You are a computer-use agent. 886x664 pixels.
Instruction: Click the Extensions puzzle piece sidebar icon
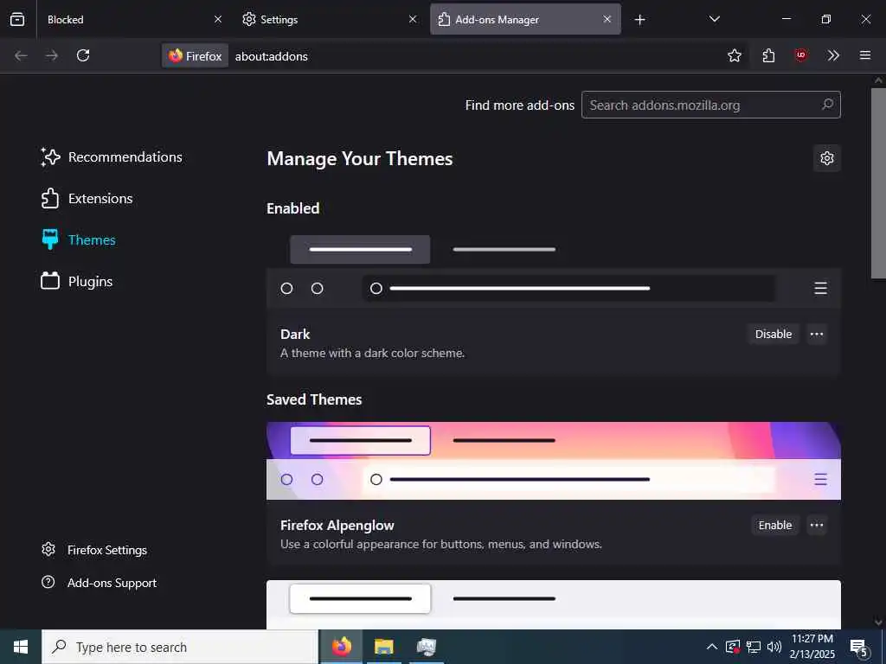point(50,199)
